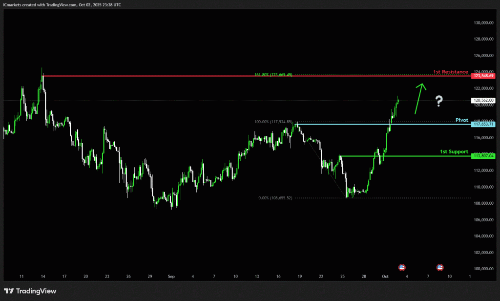
Task: Open the later US flag economic event icon
Action: (x=440, y=267)
